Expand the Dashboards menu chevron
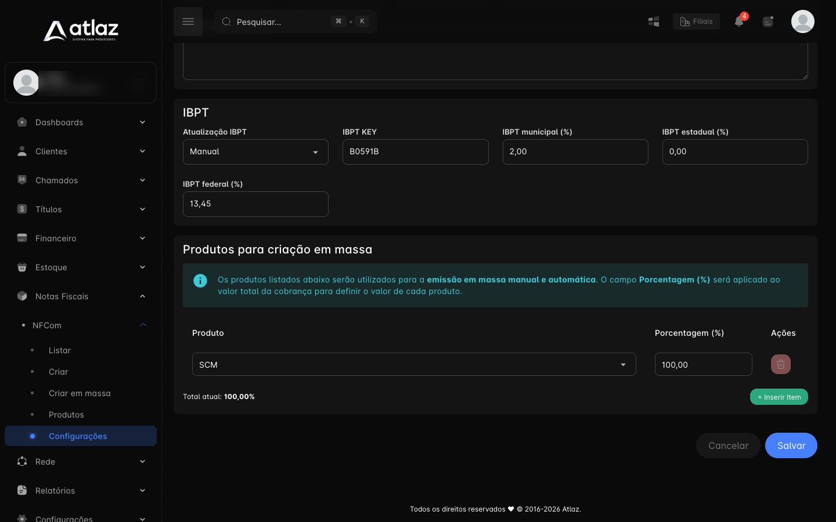The height and width of the screenshot is (522, 836). tap(142, 122)
